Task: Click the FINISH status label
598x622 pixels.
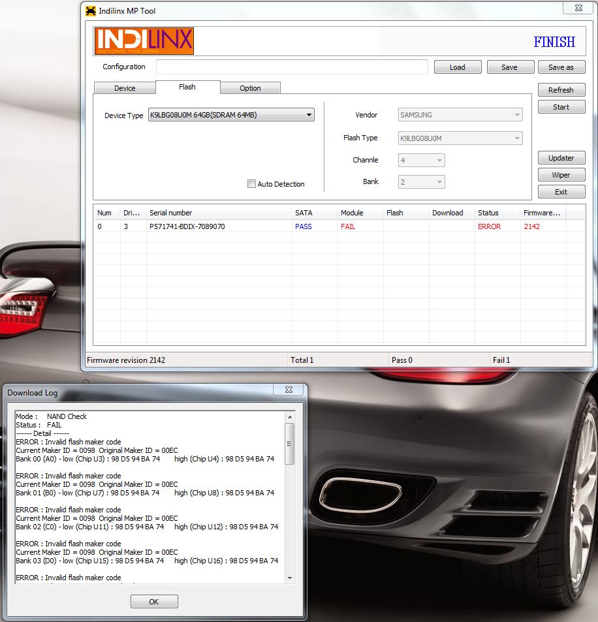Action: click(554, 42)
